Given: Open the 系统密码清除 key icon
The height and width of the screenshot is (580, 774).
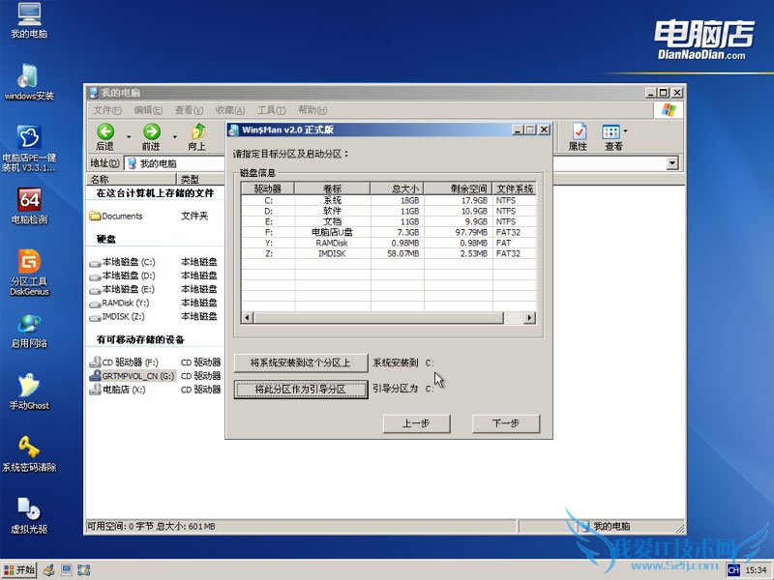Looking at the screenshot, I should (x=29, y=448).
